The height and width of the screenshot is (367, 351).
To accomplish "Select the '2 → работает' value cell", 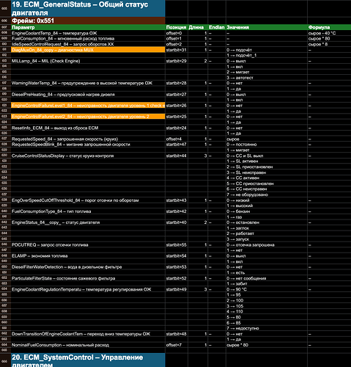I will coord(267,233).
